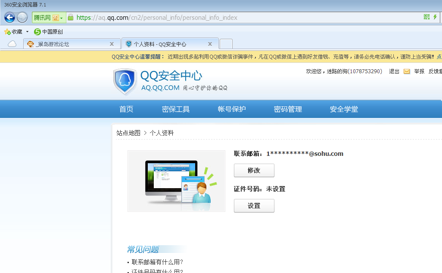This screenshot has height=273, width=442.
Task: Open the mail envelope icon in header
Action: tap(407, 71)
